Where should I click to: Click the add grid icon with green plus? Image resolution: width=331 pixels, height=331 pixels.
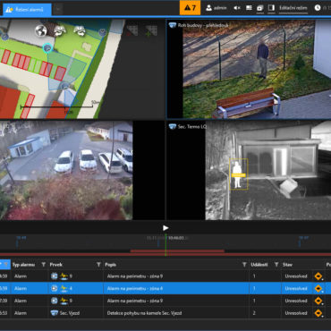[151, 30]
